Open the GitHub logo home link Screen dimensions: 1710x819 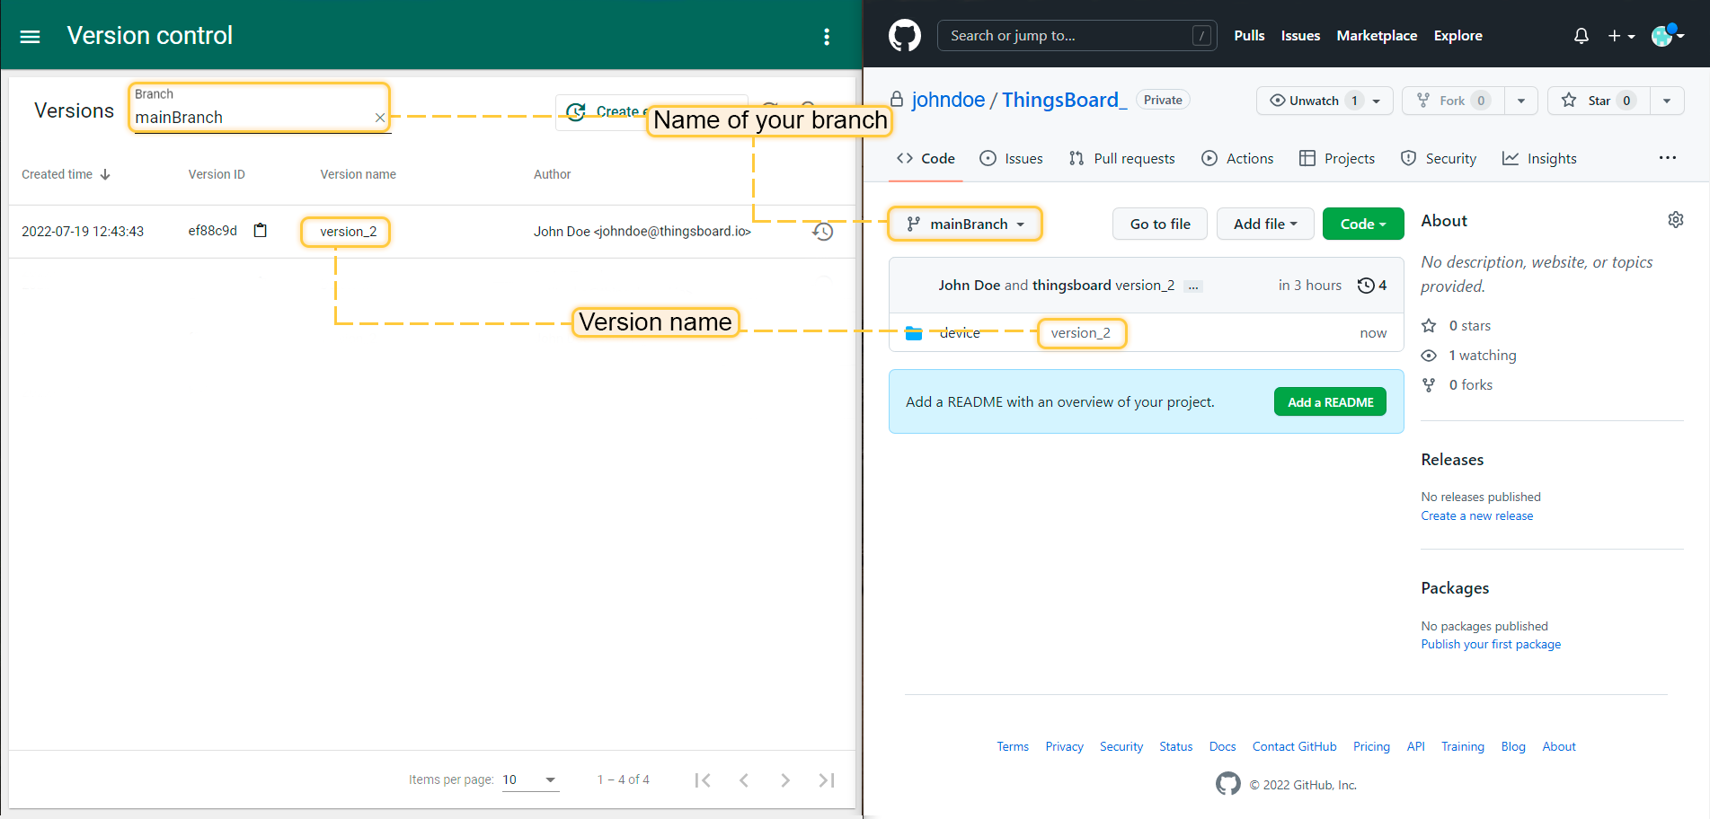pos(904,36)
